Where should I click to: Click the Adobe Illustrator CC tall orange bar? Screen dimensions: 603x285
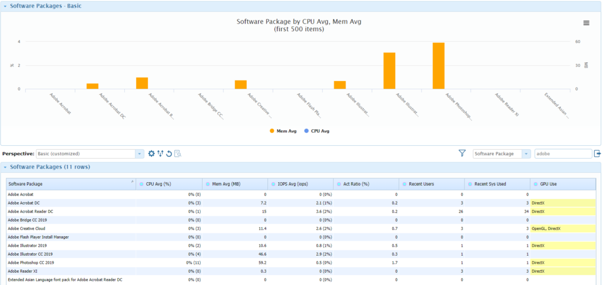point(389,71)
